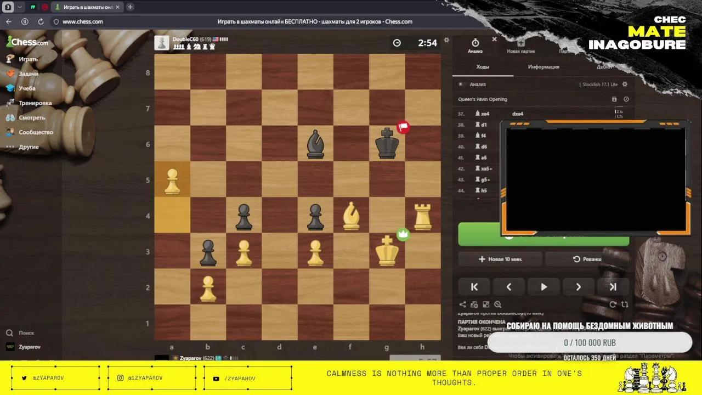
Task: Expand the browser tab list chevron
Action: (20, 7)
